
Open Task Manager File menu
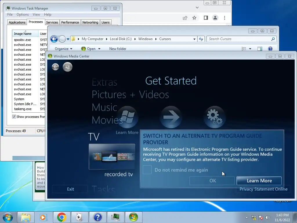10,15
